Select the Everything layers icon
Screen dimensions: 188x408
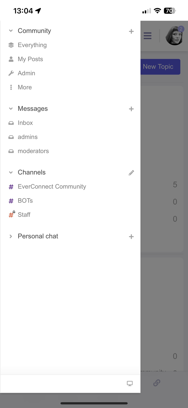click(x=11, y=45)
